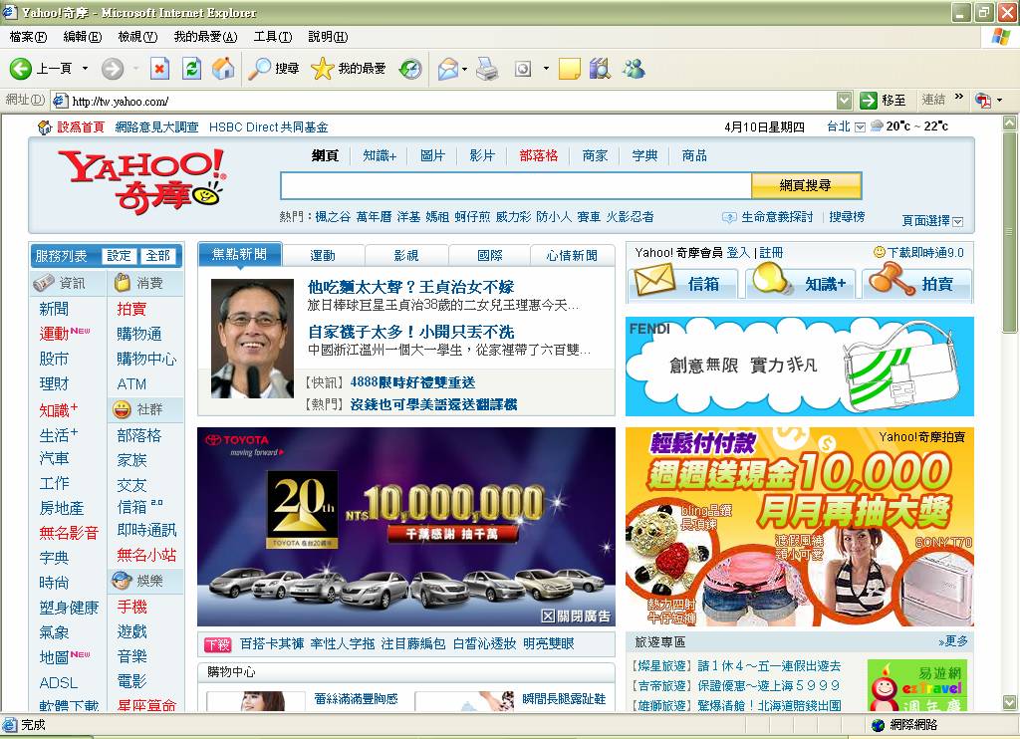1020x739 pixels.
Task: Open the 工具(T) menu
Action: (x=273, y=37)
